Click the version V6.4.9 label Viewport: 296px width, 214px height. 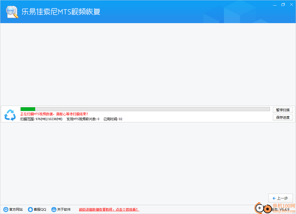(x=281, y=210)
